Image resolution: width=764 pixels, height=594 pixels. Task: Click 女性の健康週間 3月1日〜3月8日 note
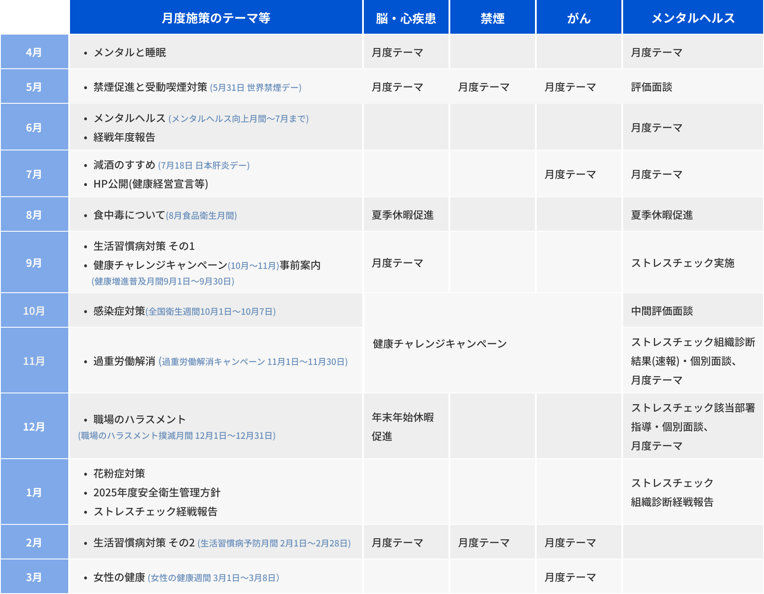coord(213,578)
